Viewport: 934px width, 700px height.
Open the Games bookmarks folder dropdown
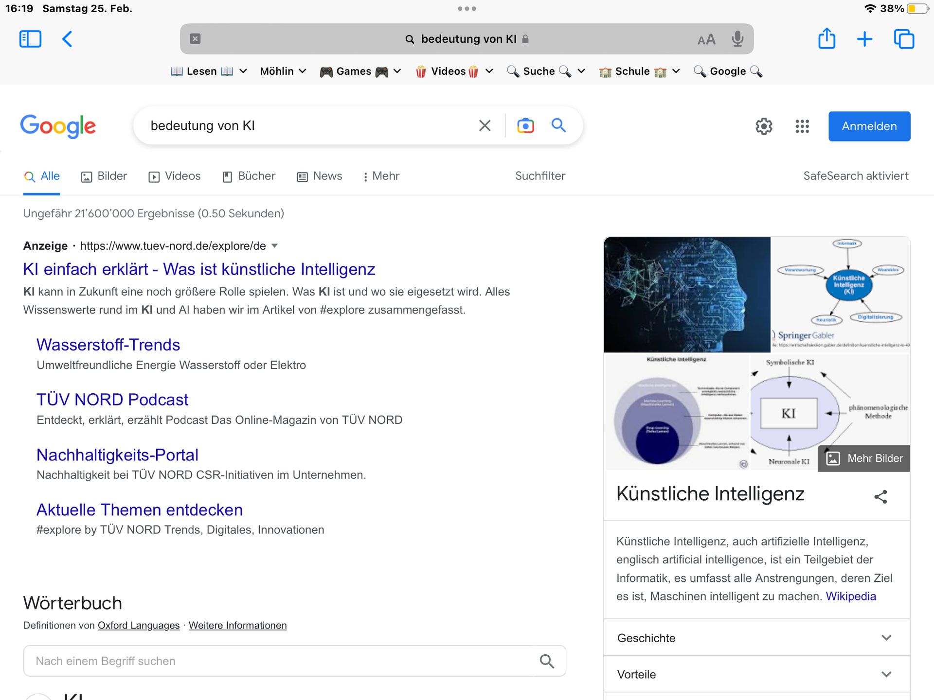360,71
